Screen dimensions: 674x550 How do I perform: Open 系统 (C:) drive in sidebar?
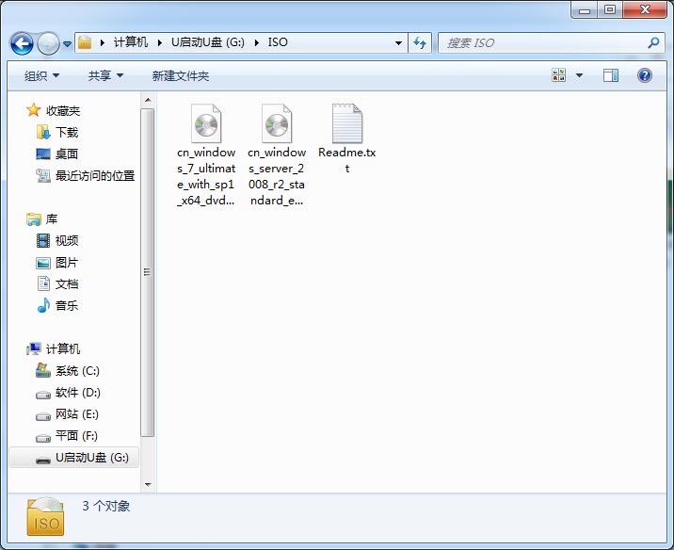pos(76,371)
